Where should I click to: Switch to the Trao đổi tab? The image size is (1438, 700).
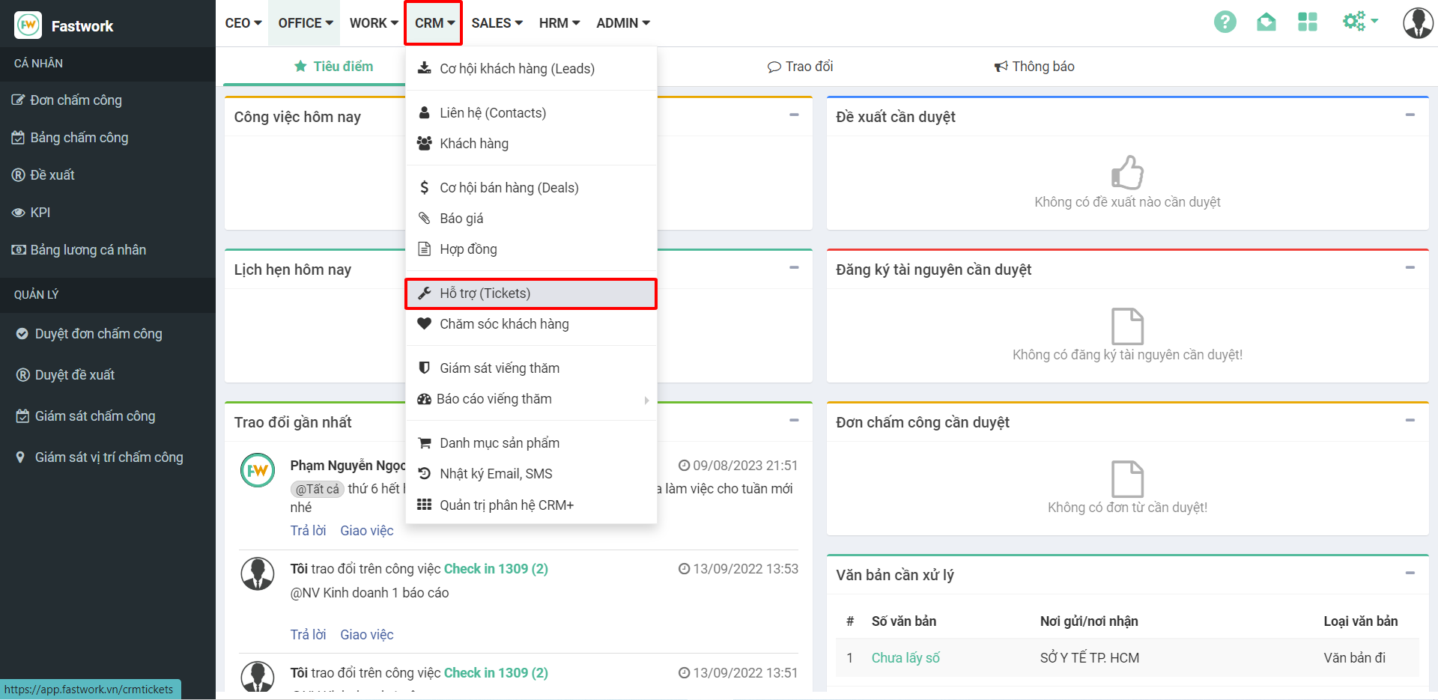[800, 67]
